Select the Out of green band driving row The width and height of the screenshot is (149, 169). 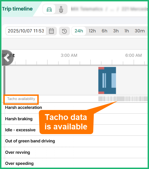[x=74, y=141]
